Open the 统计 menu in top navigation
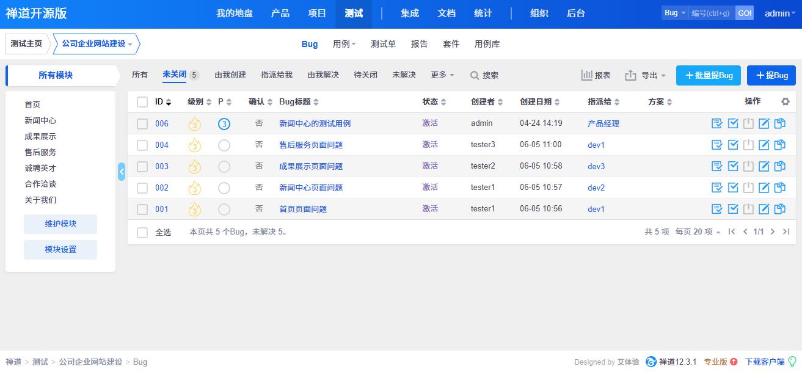This screenshot has width=802, height=372. (x=483, y=13)
